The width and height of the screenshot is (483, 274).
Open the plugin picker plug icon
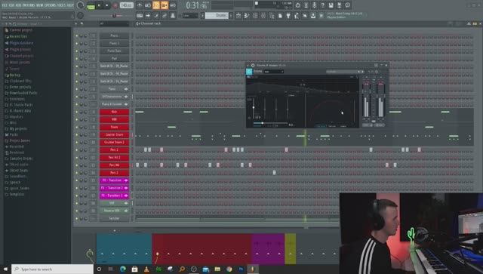pos(288,15)
